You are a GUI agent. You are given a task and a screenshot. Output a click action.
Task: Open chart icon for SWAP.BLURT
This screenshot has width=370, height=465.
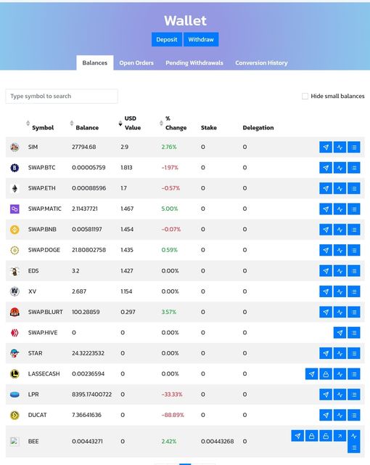pos(340,312)
